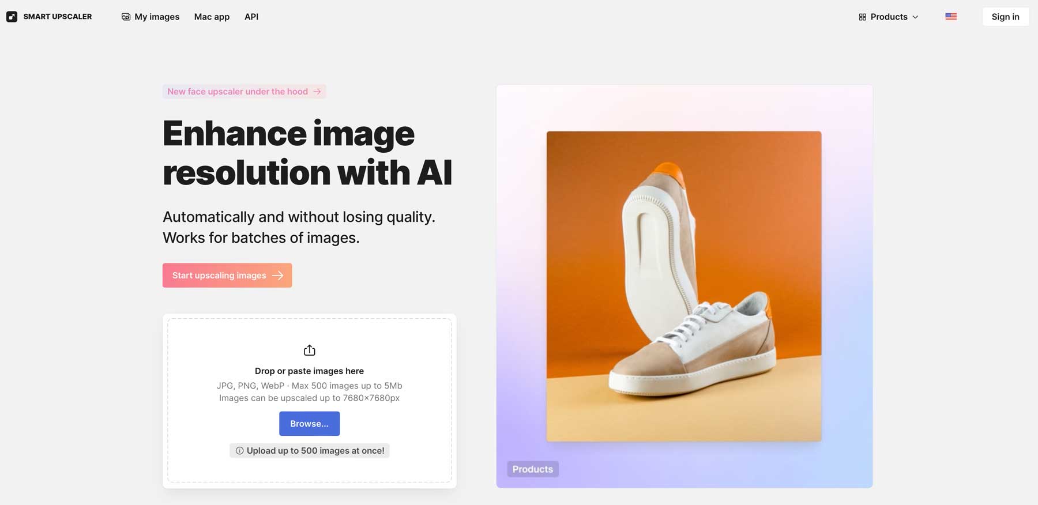Click the Sign in button
This screenshot has height=505, width=1038.
click(x=1005, y=17)
